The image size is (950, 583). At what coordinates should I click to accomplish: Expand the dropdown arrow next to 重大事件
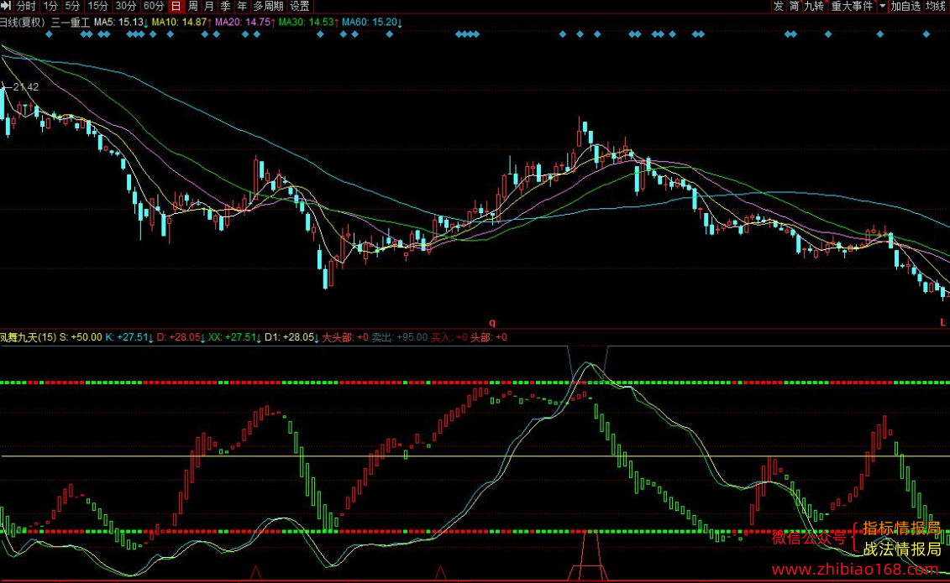(882, 6)
